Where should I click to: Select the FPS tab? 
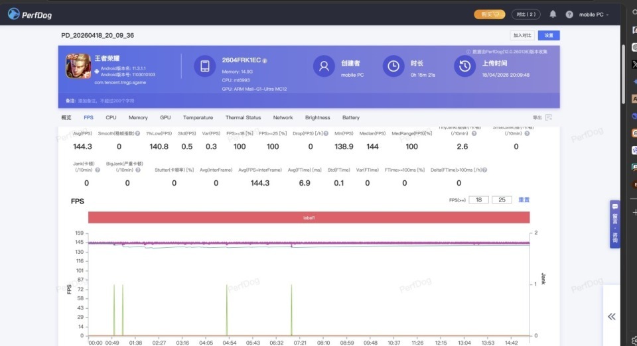[x=88, y=117]
